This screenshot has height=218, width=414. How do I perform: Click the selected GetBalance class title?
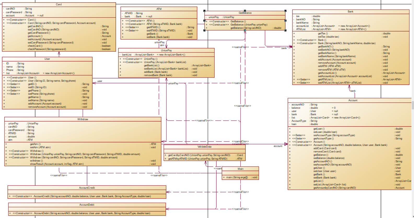point(245,13)
